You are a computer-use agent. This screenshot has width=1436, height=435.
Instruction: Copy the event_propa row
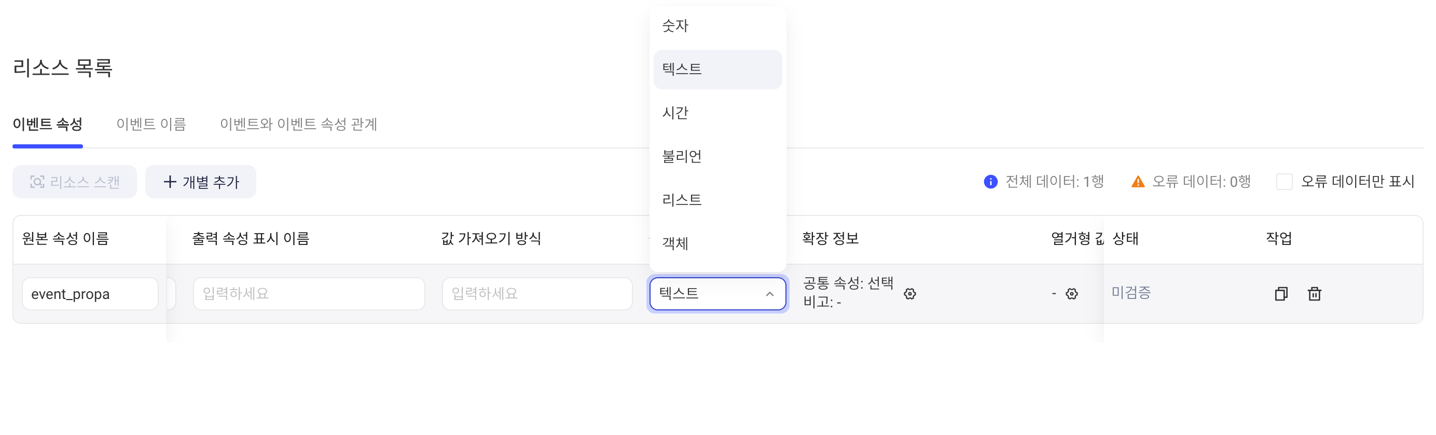tap(1281, 294)
